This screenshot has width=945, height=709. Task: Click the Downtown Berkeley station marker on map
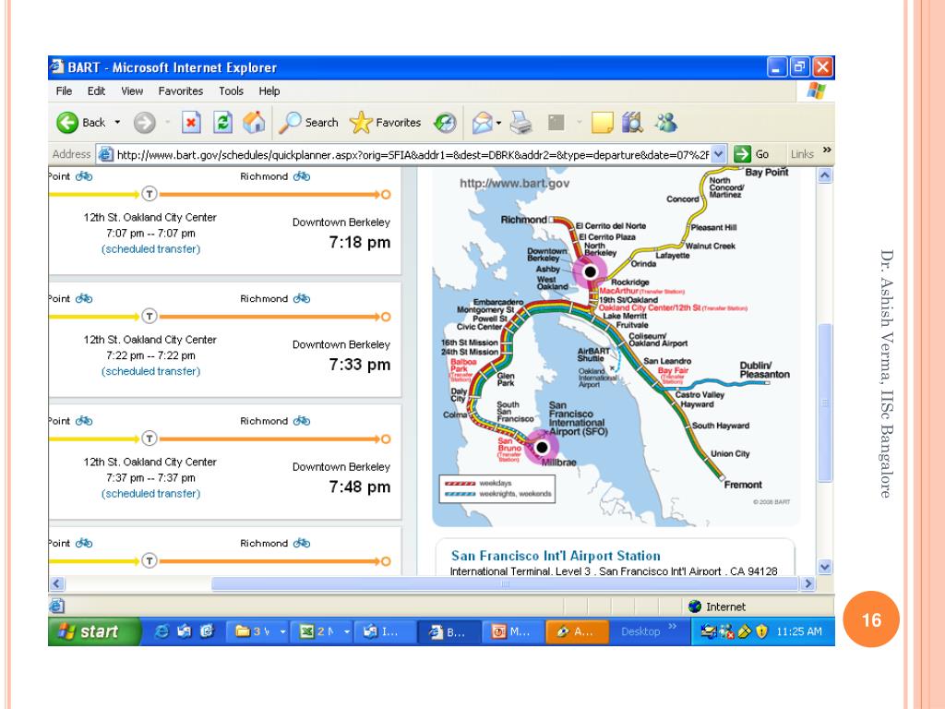(x=591, y=271)
